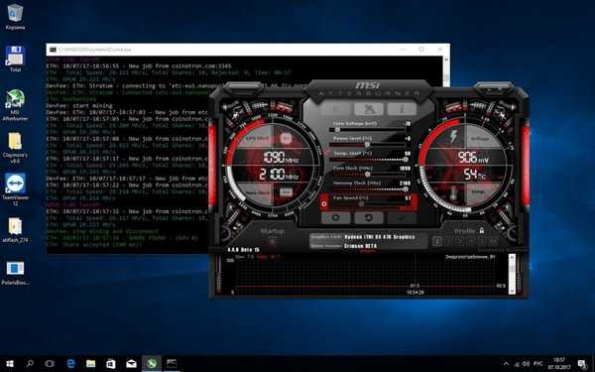The width and height of the screenshot is (595, 372).
Task: Select the atiflash_274 desktop folder
Action: [x=15, y=230]
